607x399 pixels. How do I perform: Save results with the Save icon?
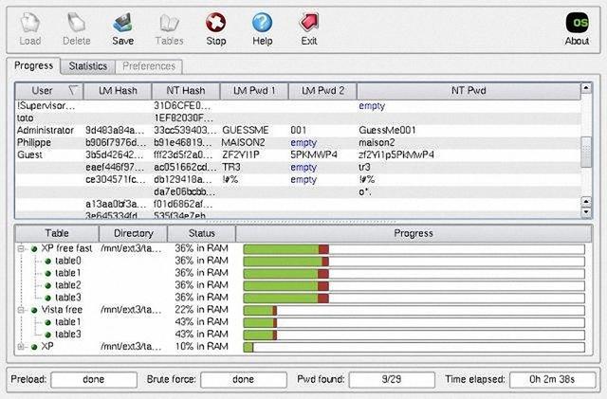(x=123, y=24)
